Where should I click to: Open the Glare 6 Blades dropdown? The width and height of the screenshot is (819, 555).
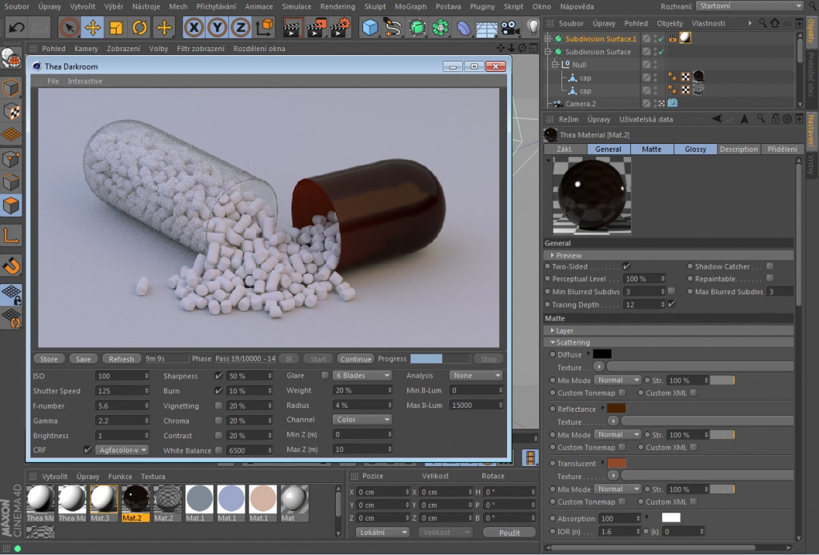pyautogui.click(x=362, y=375)
